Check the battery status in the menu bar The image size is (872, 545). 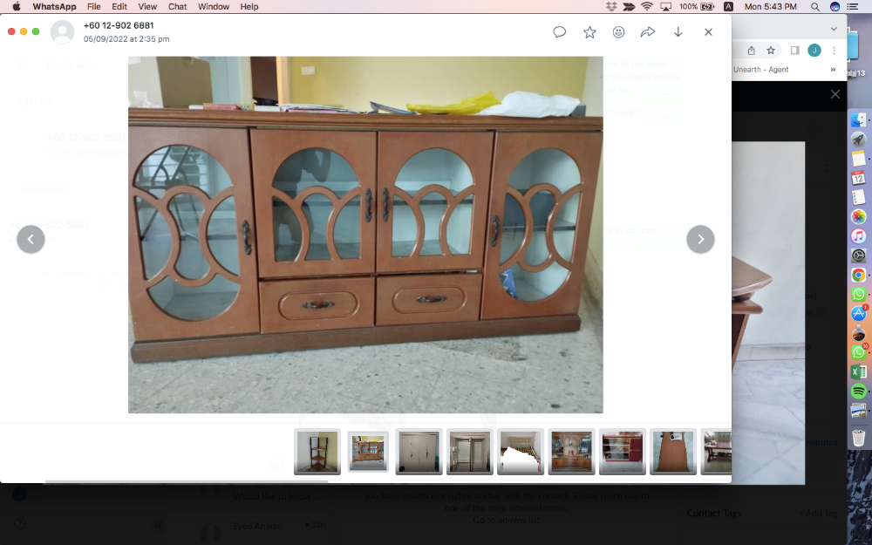point(707,6)
